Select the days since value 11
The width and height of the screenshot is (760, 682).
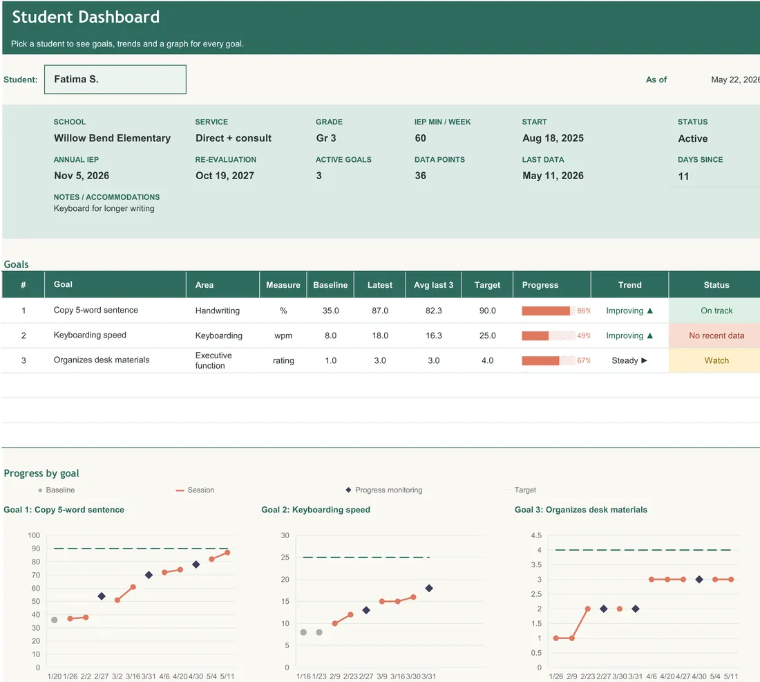click(x=683, y=176)
